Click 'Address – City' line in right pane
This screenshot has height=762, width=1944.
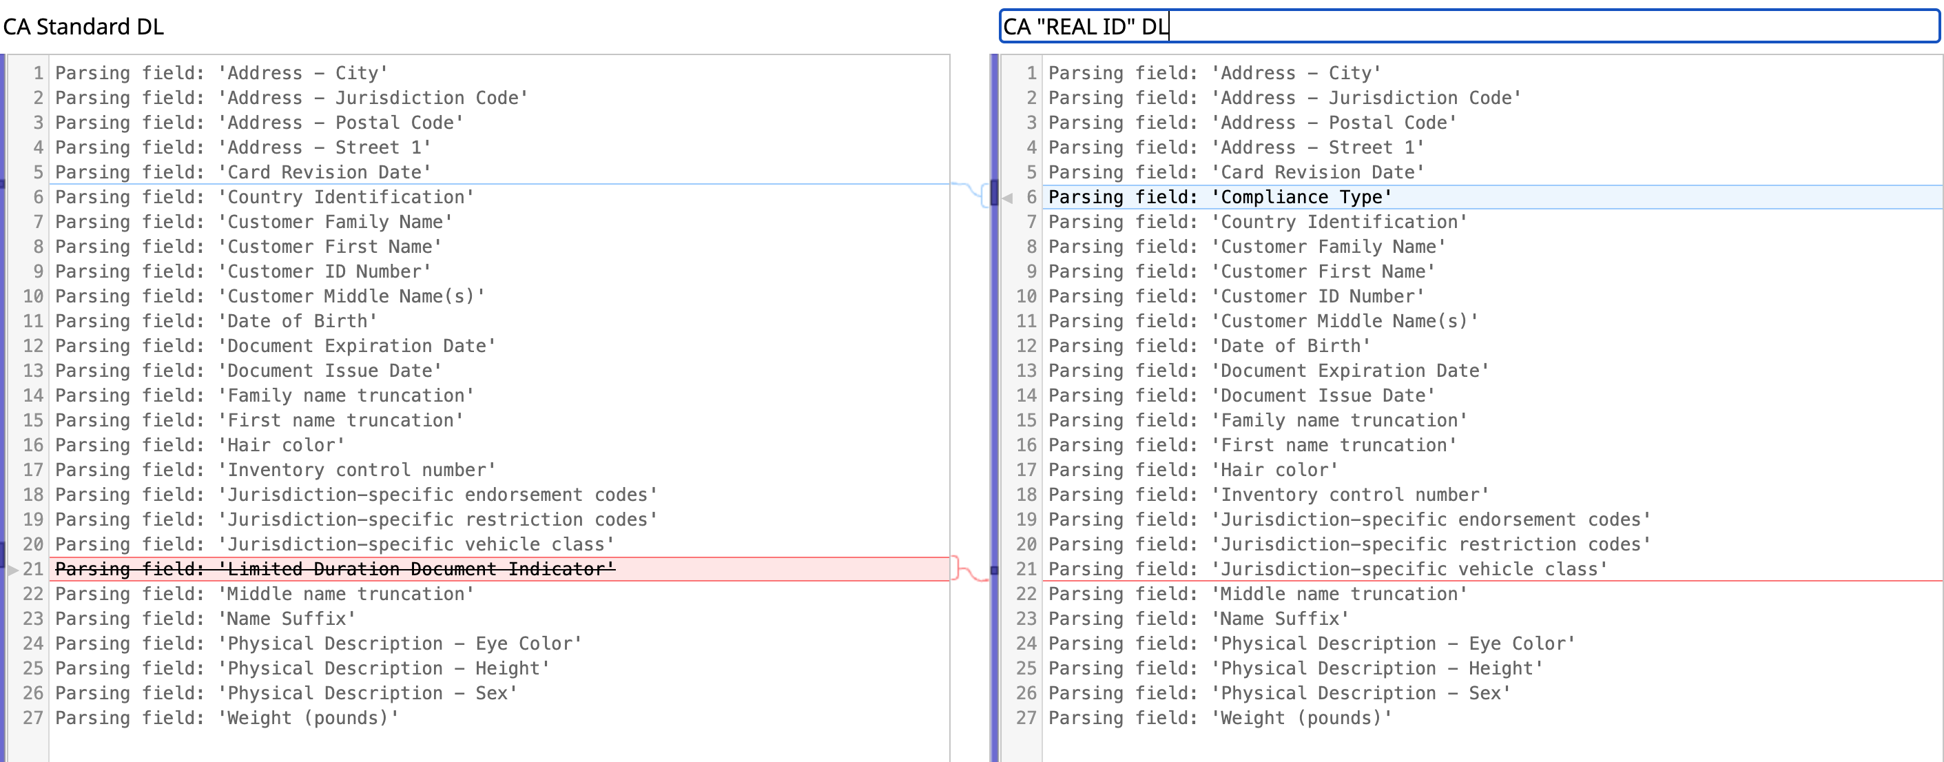(x=1214, y=73)
